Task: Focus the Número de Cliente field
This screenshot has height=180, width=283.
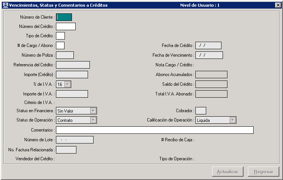Action: 64,17
